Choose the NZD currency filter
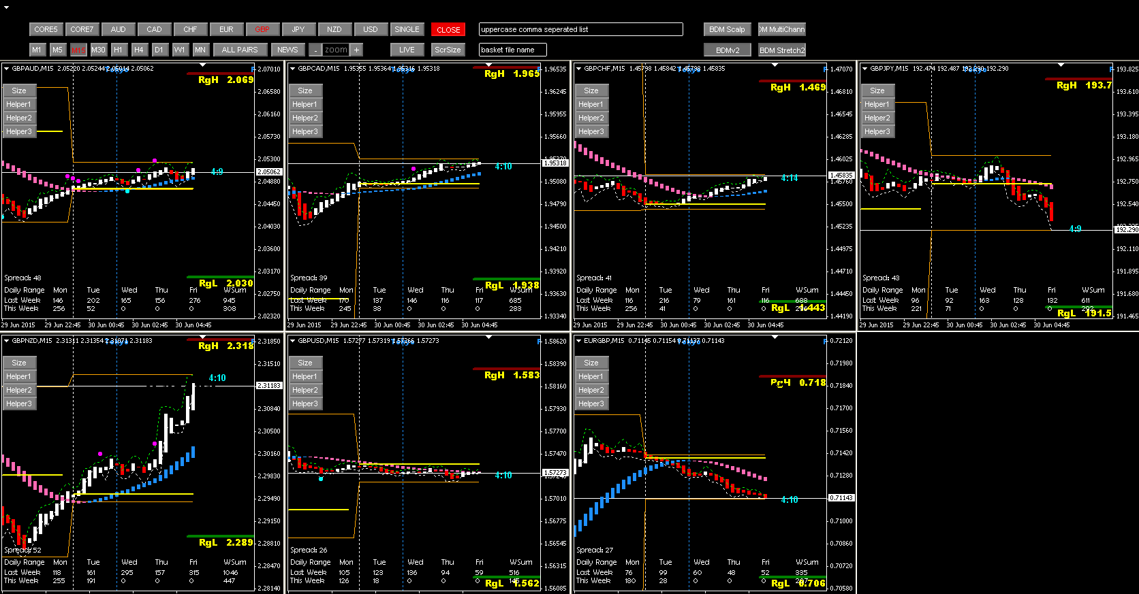 (x=334, y=29)
